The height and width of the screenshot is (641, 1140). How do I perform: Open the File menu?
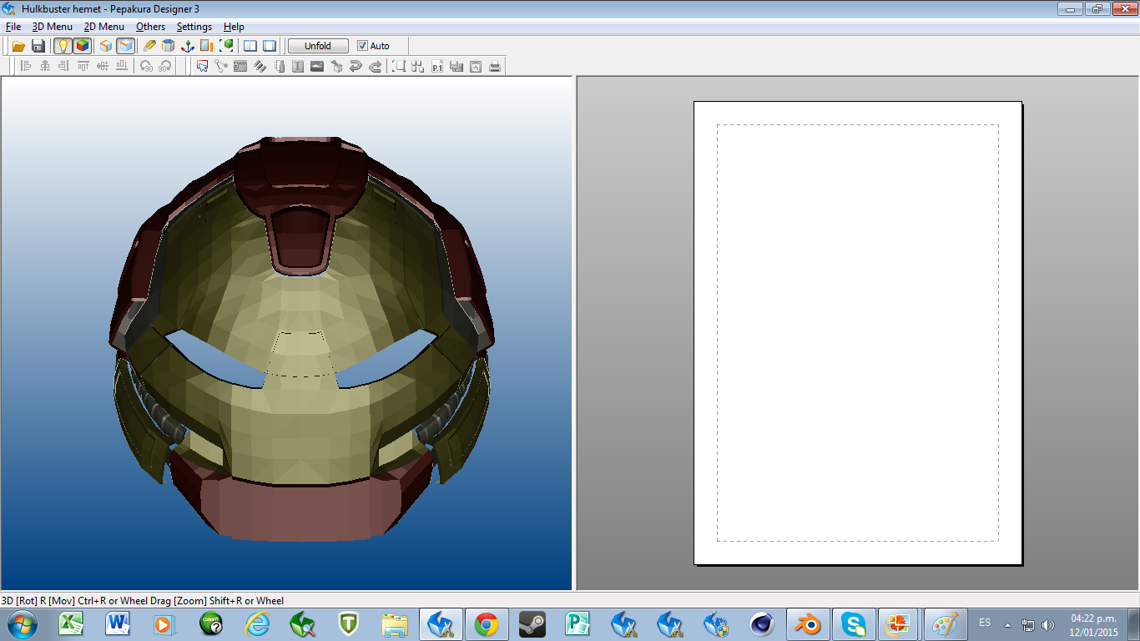[x=13, y=27]
